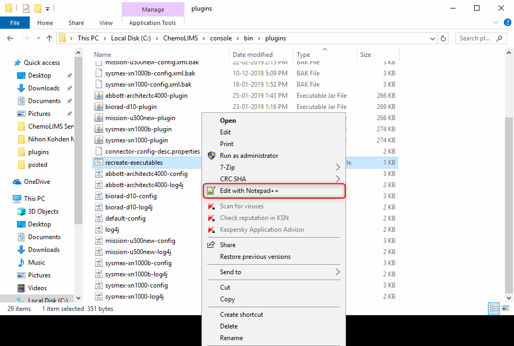Switch to details view button
Viewport: 514px width, 346px height.
click(493, 309)
